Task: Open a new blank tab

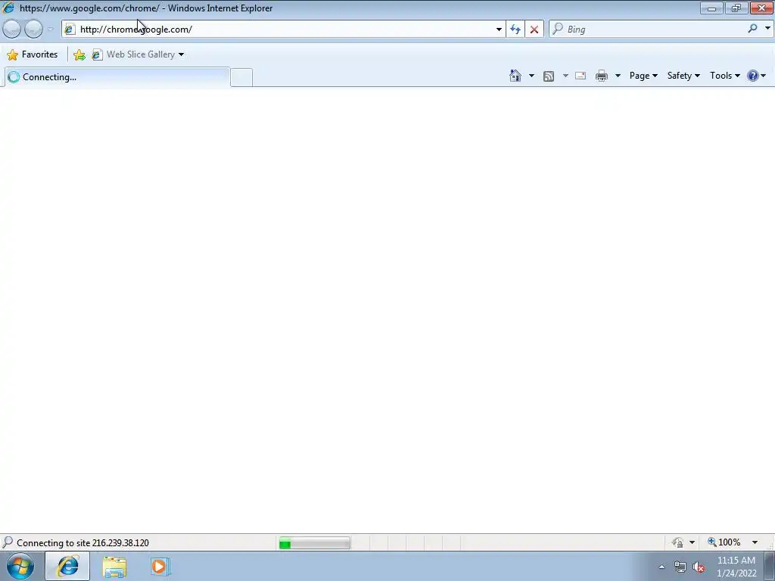Action: (241, 78)
